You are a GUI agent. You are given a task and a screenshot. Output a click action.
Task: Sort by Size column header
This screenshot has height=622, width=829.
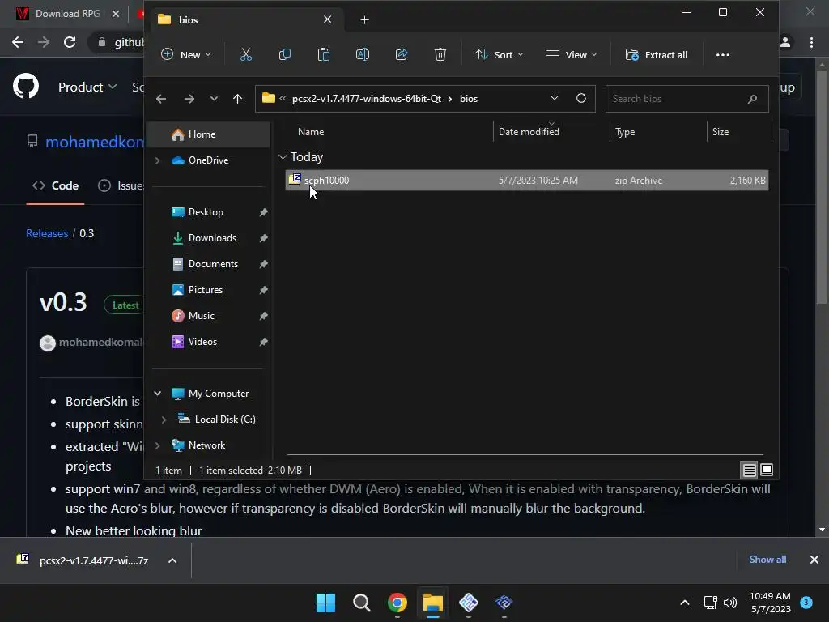point(720,132)
